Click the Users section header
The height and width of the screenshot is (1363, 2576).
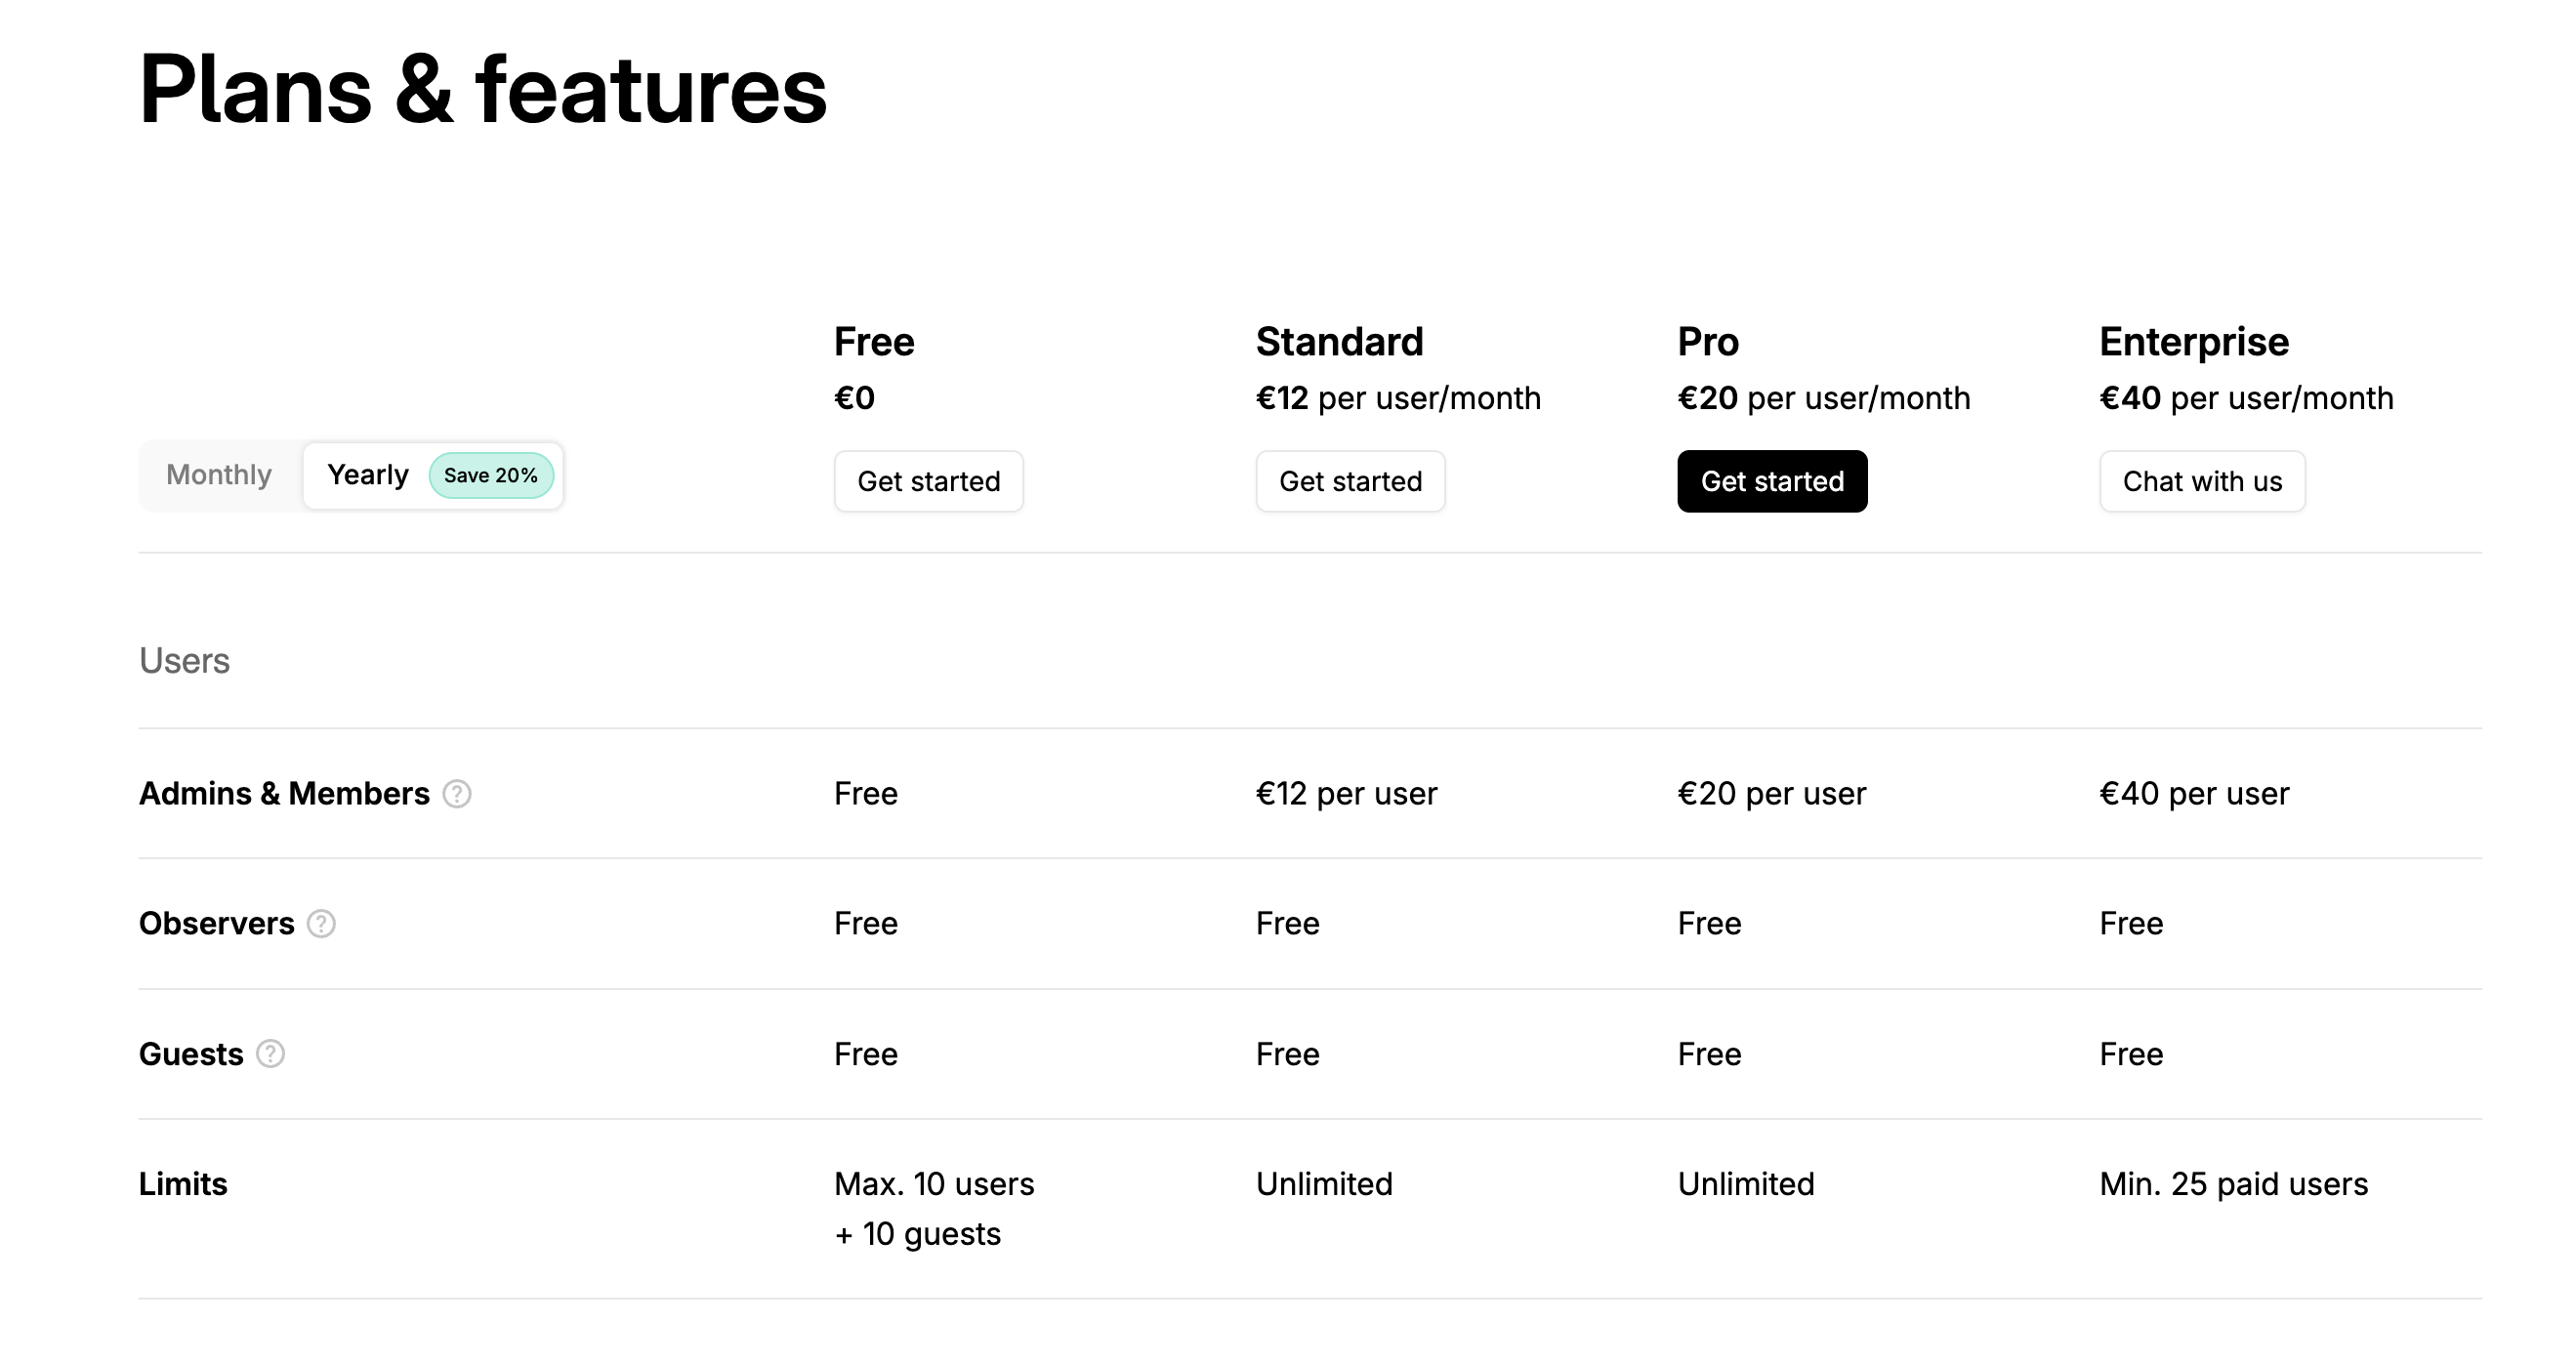pos(185,661)
